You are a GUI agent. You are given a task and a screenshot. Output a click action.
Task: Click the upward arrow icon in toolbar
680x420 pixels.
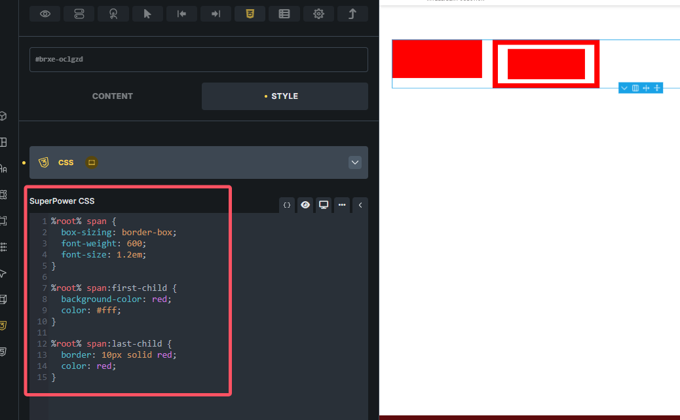[x=352, y=14]
